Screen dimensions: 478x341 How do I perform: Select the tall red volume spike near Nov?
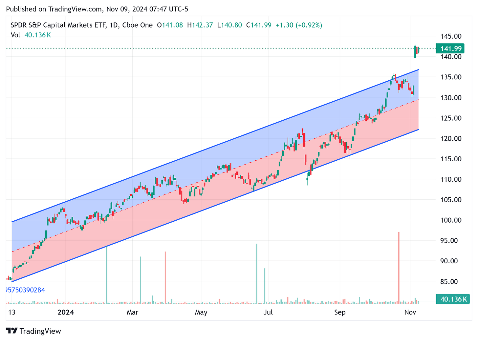pos(399,266)
